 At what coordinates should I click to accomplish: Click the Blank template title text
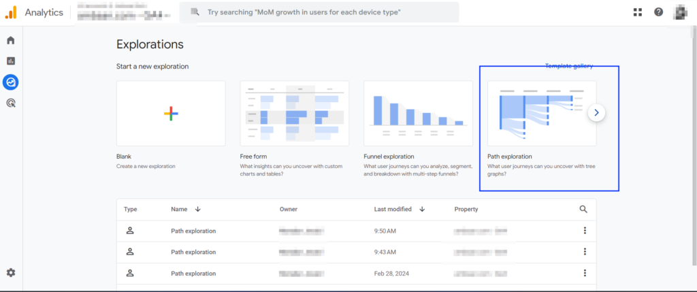tap(124, 157)
